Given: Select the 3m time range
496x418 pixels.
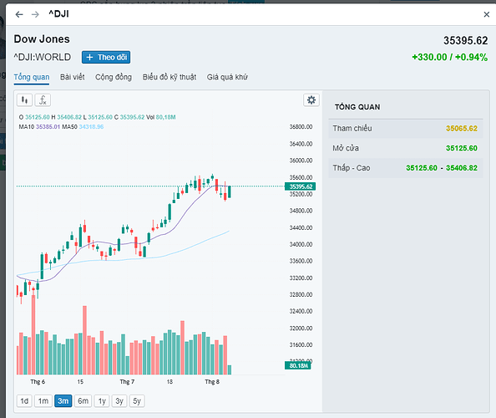Looking at the screenshot, I should [63, 401].
